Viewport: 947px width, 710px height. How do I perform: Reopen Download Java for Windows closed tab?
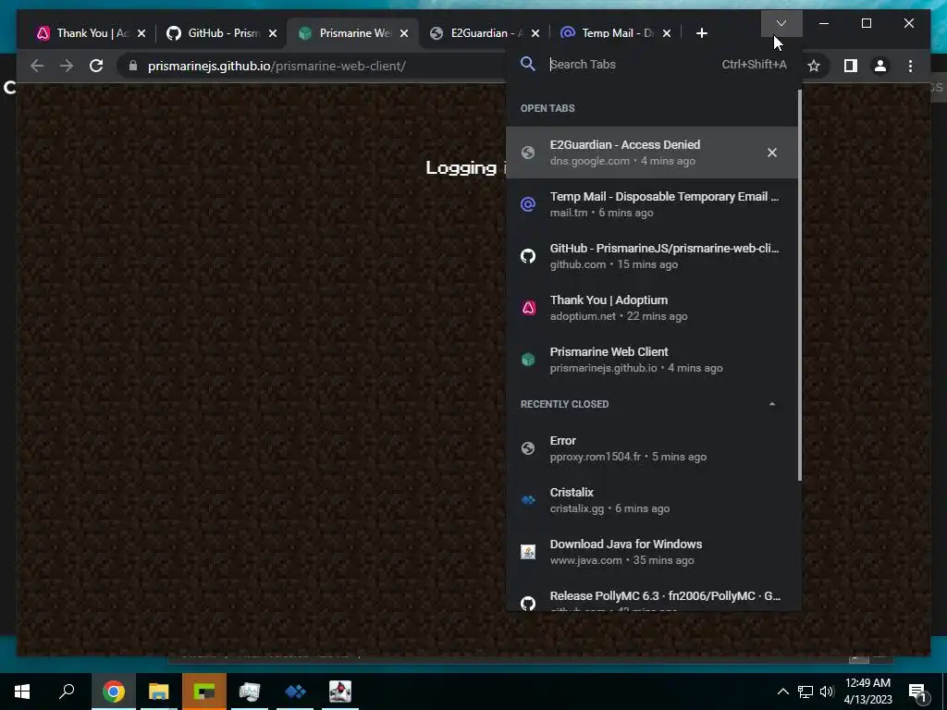(x=652, y=552)
